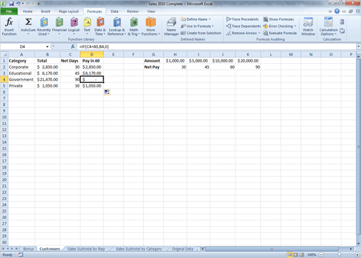The image size is (361, 258).
Task: Switch to the View tab
Action: click(x=151, y=11)
